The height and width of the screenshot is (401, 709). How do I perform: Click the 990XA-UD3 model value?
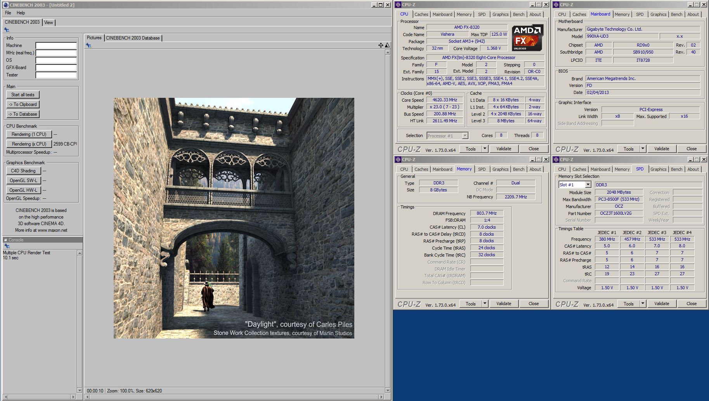[x=622, y=36]
